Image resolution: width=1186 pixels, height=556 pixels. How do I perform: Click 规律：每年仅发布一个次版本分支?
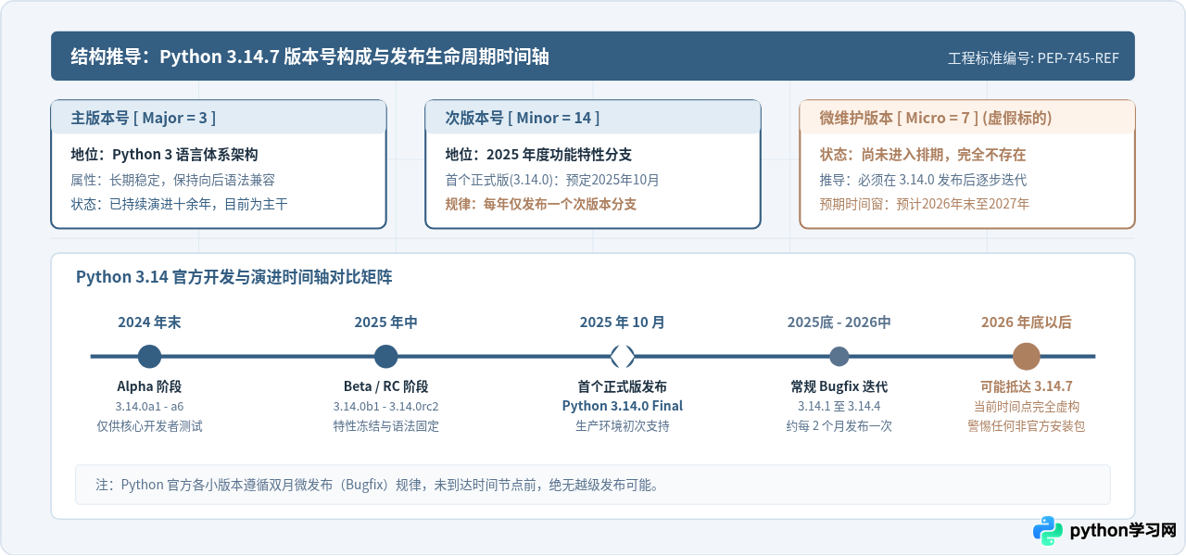coord(541,204)
